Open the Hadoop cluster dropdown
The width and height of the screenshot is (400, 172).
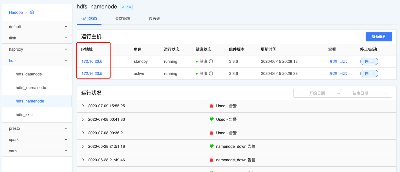pyautogui.click(x=18, y=12)
